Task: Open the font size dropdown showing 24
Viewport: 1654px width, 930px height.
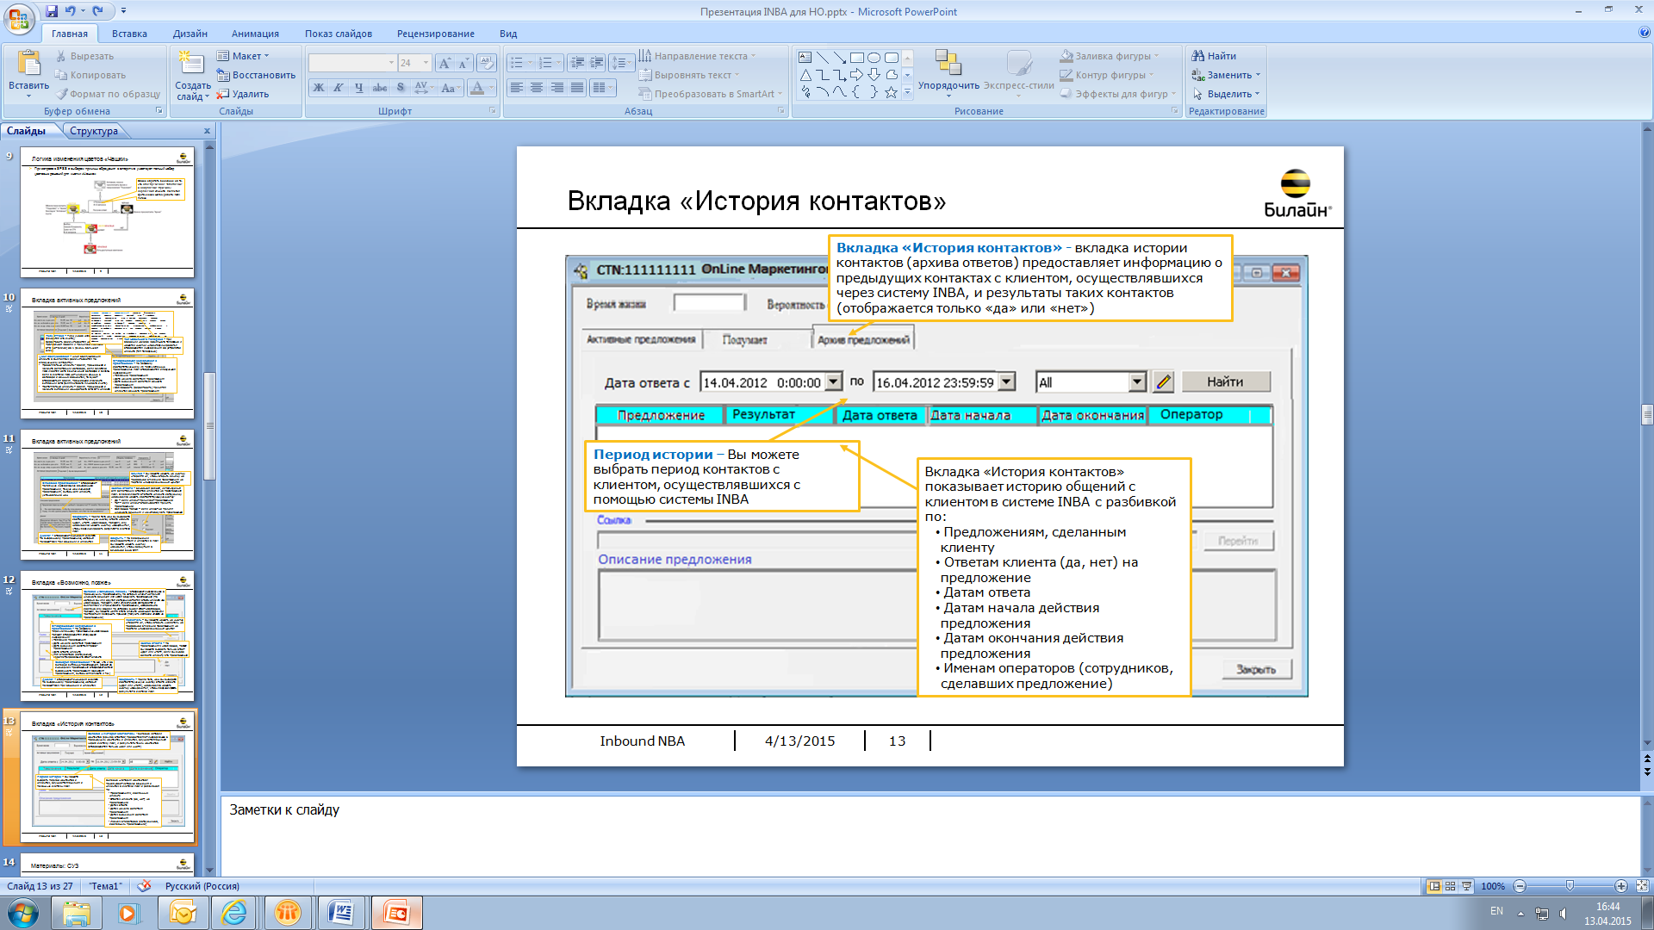Action: [426, 63]
